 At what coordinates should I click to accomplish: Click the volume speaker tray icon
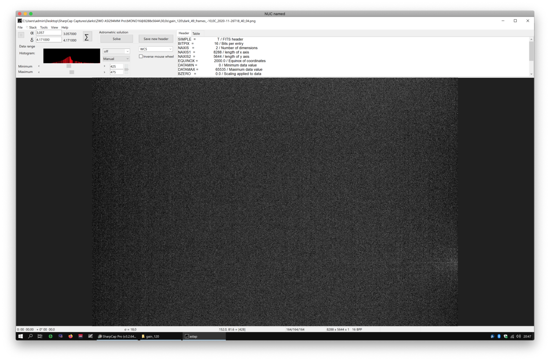(518, 336)
